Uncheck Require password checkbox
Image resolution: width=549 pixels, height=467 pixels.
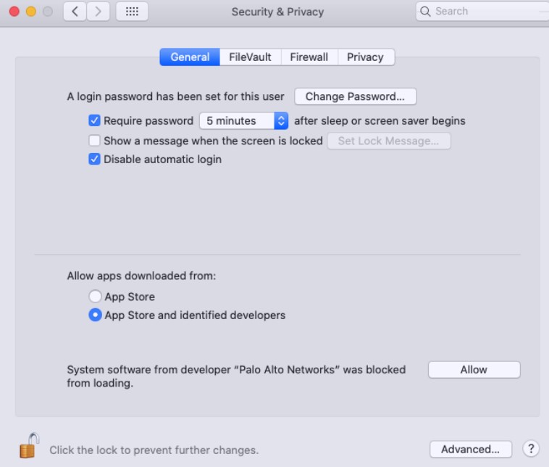(x=94, y=121)
